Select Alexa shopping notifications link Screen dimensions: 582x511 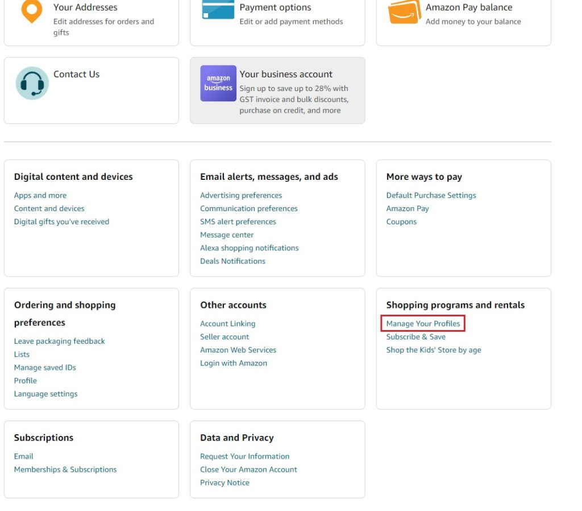[249, 248]
